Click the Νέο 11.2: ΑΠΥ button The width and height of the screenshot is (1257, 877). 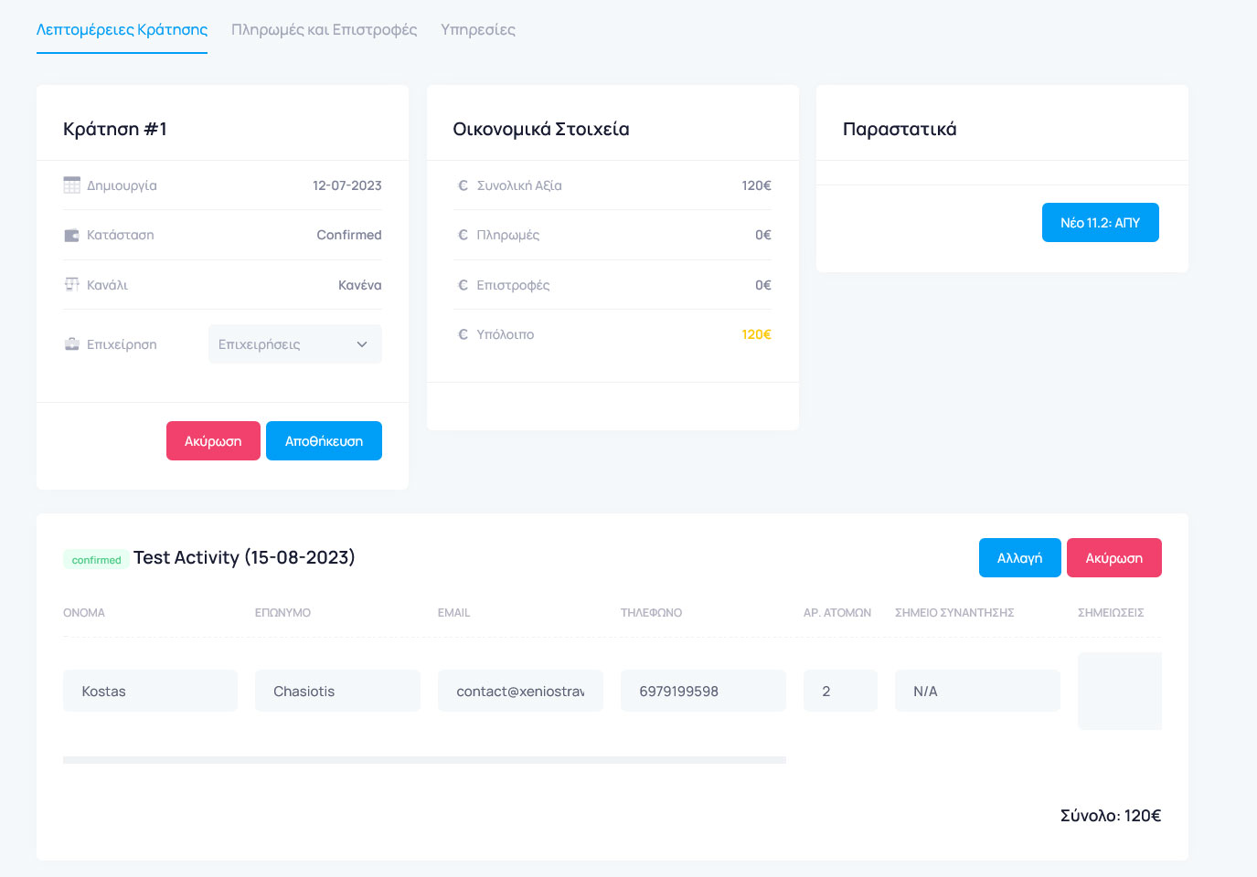[1100, 223]
